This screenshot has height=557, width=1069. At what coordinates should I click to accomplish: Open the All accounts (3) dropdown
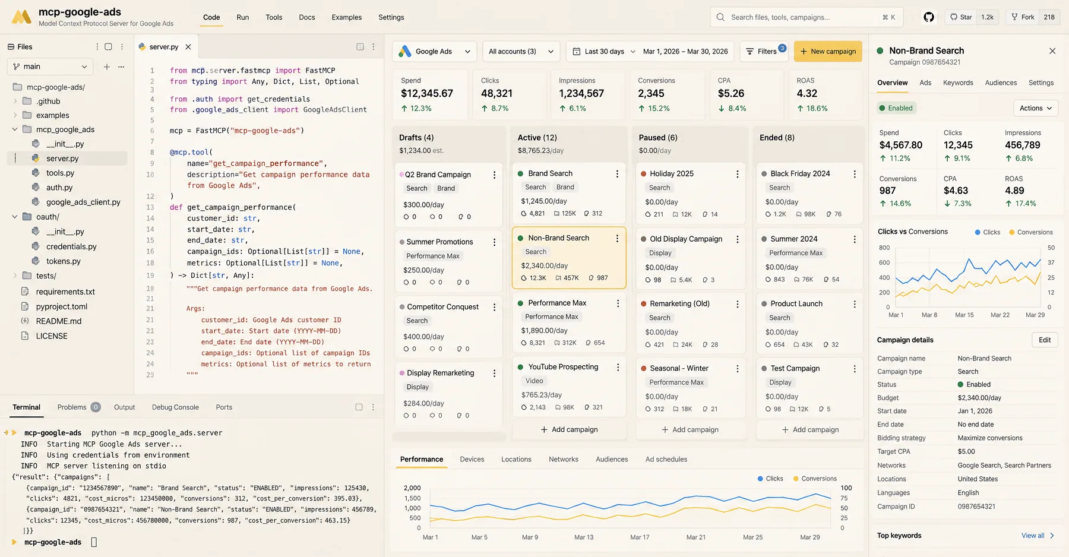tap(521, 52)
